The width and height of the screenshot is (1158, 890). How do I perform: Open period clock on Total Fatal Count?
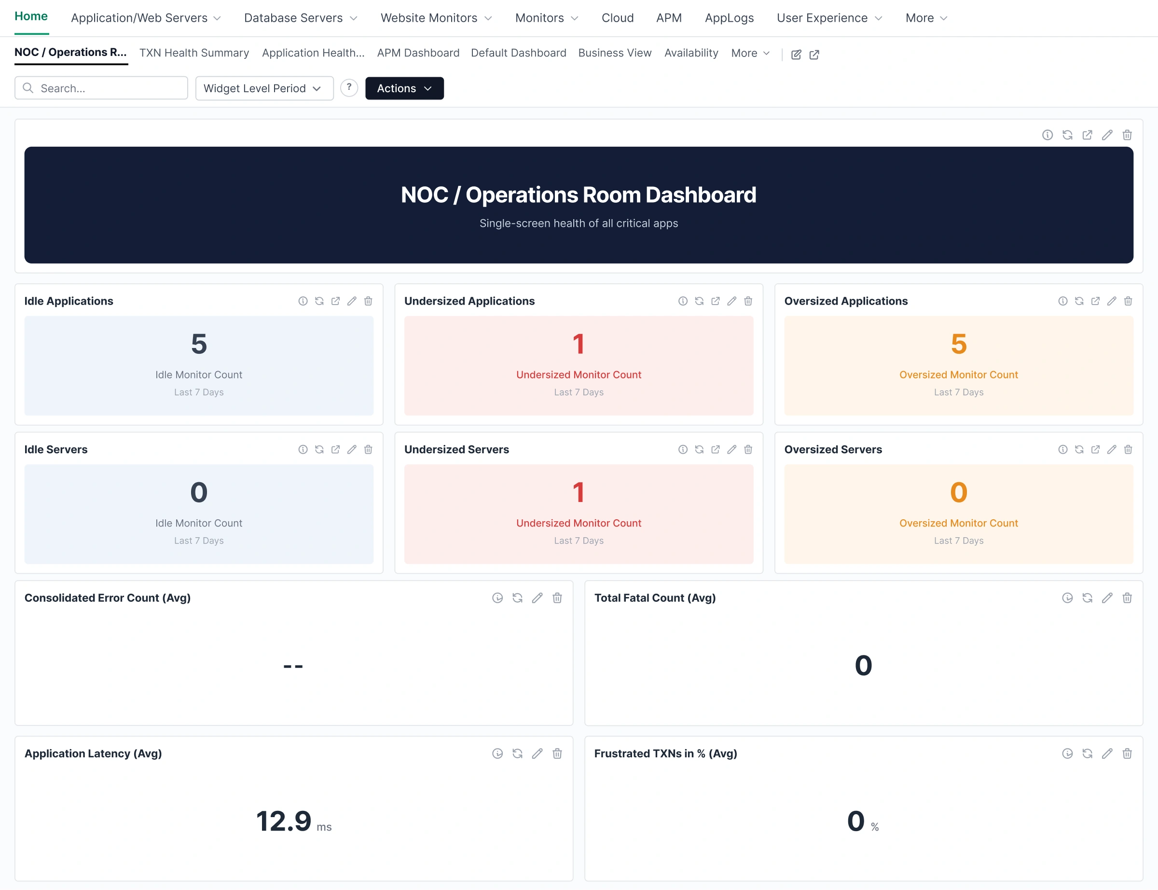[x=1067, y=598]
